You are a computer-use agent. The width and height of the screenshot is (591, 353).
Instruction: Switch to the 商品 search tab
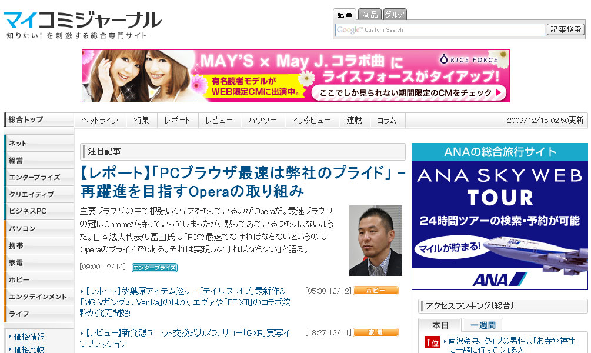point(370,15)
